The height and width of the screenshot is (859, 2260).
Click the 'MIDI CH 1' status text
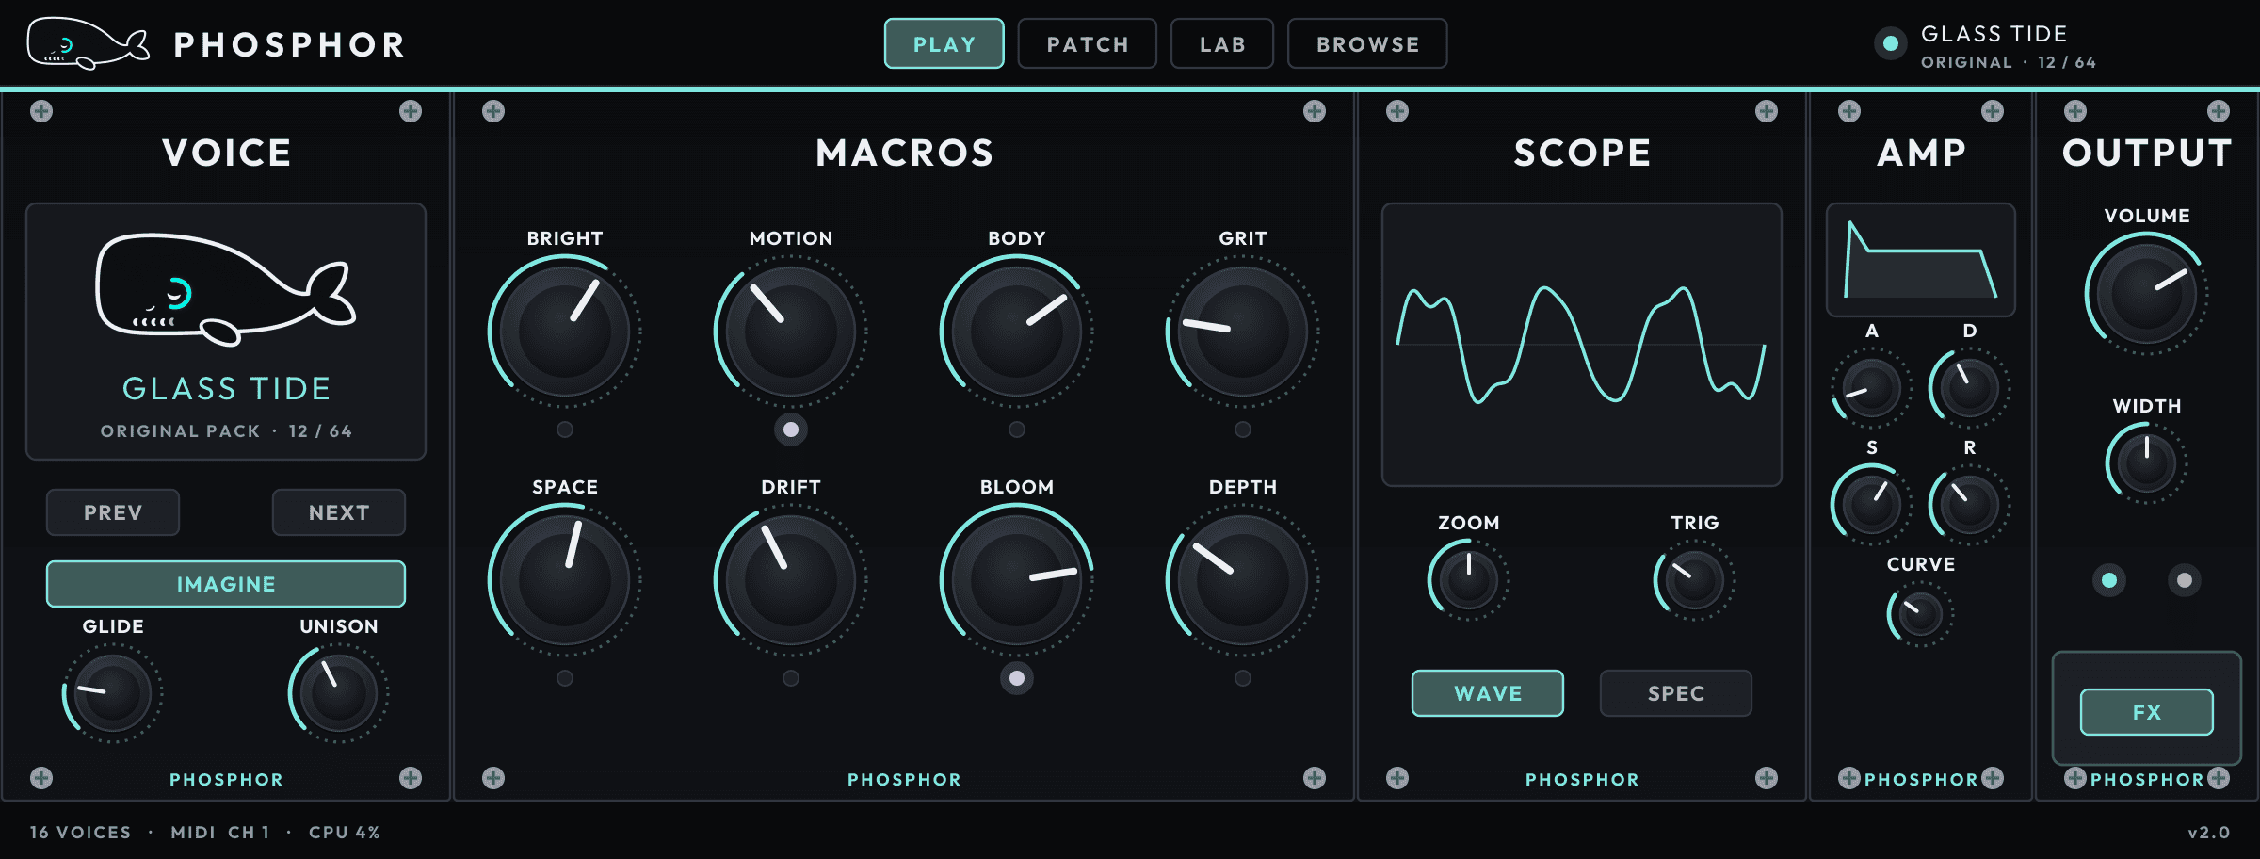pos(220,833)
